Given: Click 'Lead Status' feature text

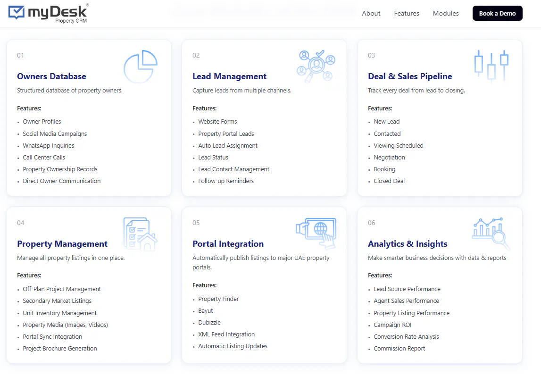Looking at the screenshot, I should pyautogui.click(x=213, y=157).
